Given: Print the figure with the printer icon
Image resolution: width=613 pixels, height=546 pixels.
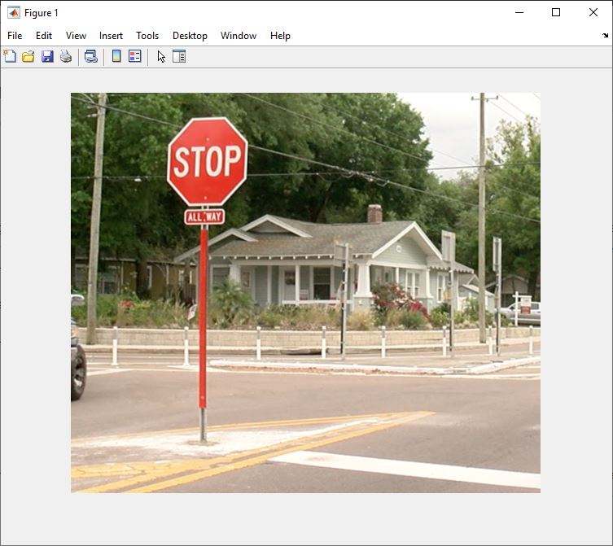Looking at the screenshot, I should (x=66, y=56).
